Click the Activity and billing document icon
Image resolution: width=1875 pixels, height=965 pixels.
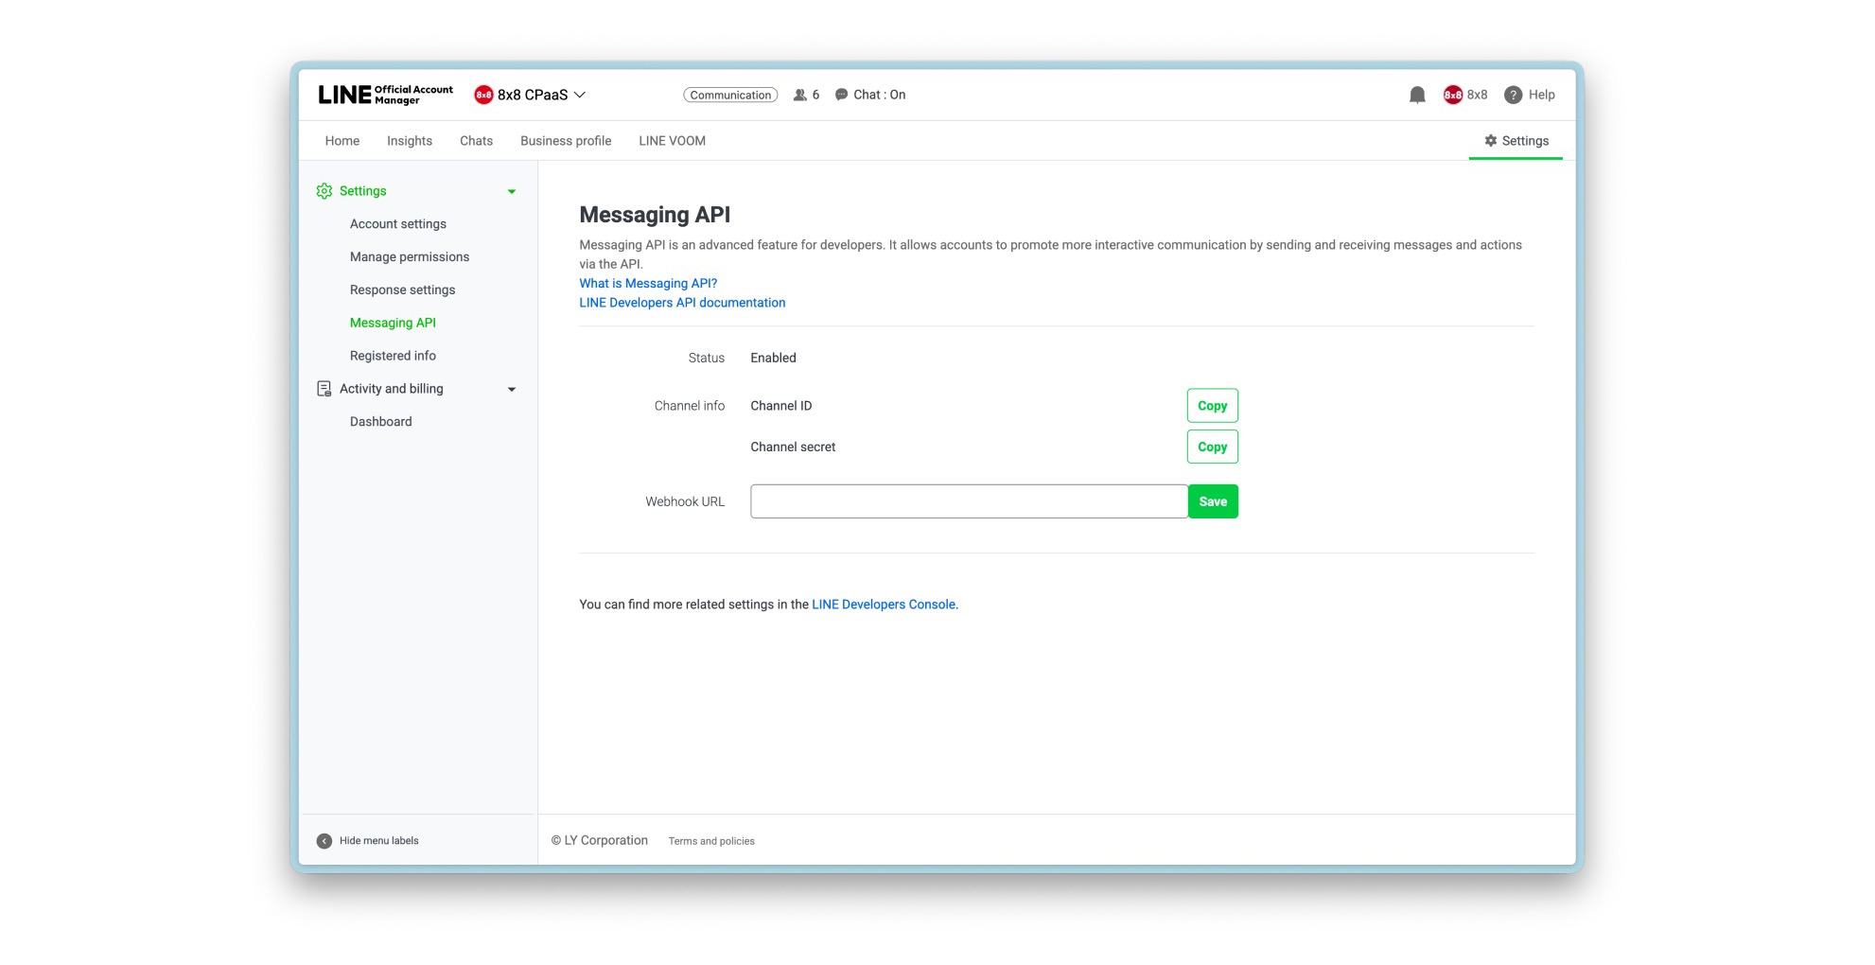tap(324, 389)
